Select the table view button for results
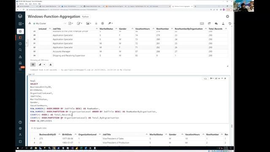 (33, 65)
